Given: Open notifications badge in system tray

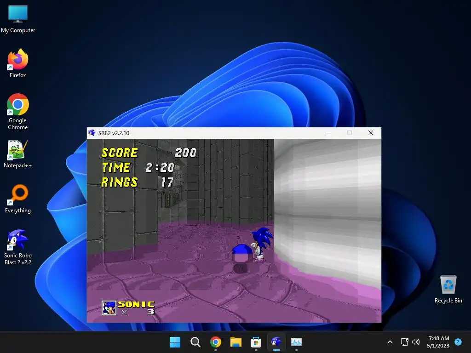Looking at the screenshot, I should (x=458, y=342).
